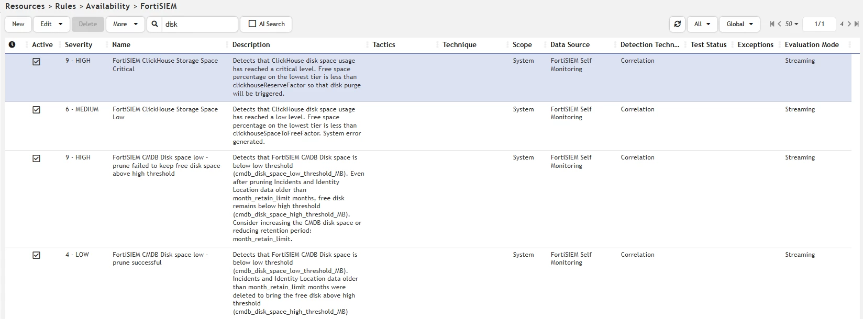The height and width of the screenshot is (319, 863).
Task: Click the Scope column header
Action: coord(522,45)
